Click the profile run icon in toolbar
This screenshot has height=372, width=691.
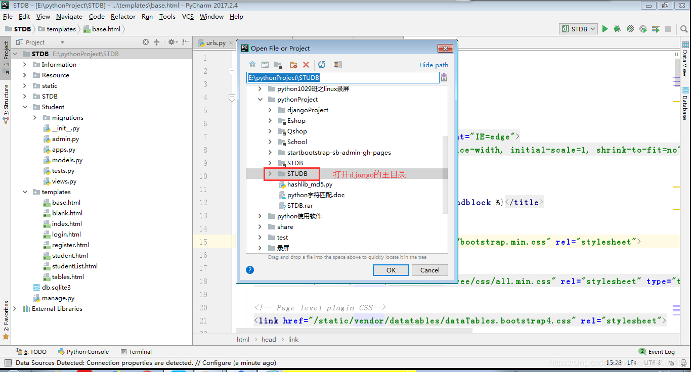643,29
